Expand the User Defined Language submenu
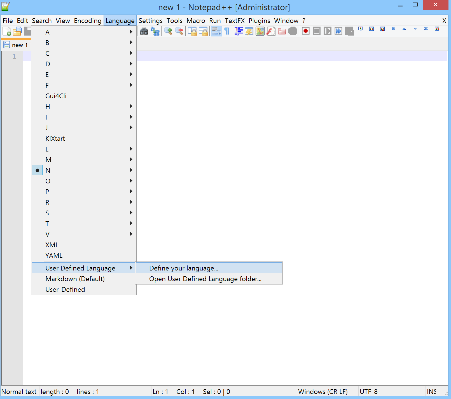This screenshot has width=451, height=399. pyautogui.click(x=80, y=268)
